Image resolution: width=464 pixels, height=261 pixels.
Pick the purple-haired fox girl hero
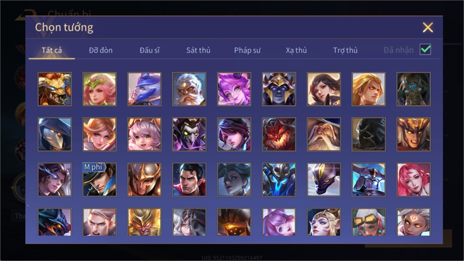[234, 89]
